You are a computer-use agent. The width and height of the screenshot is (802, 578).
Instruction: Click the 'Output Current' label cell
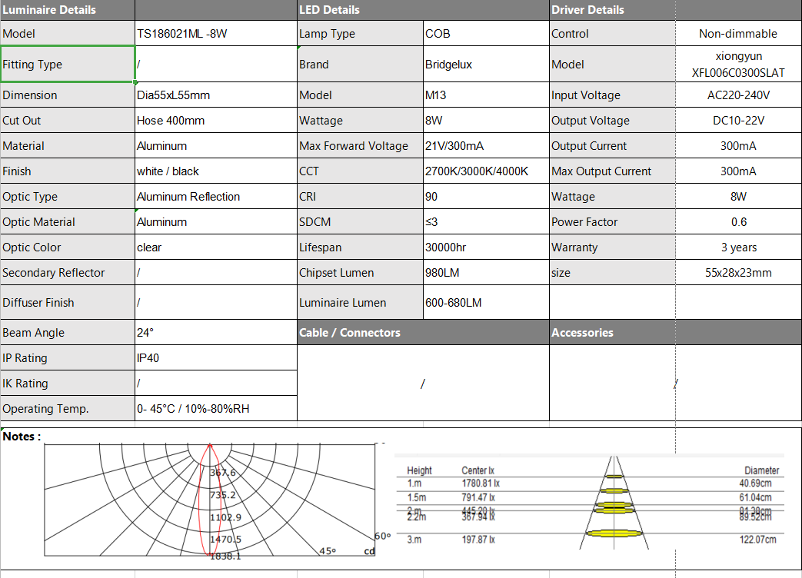612,146
